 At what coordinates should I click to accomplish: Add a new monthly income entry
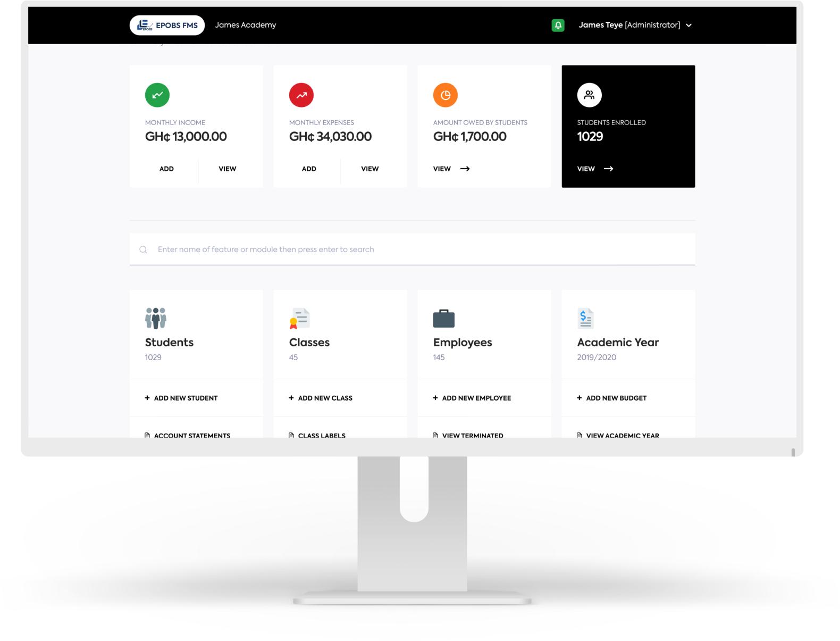pyautogui.click(x=166, y=169)
